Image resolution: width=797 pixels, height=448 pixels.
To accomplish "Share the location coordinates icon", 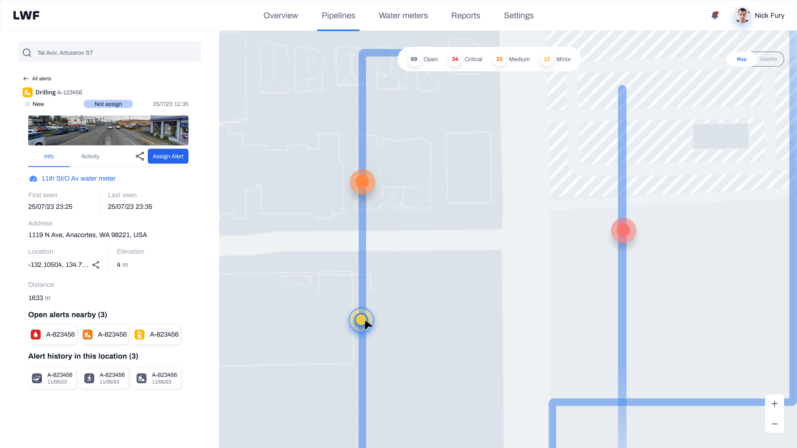I will (x=96, y=265).
